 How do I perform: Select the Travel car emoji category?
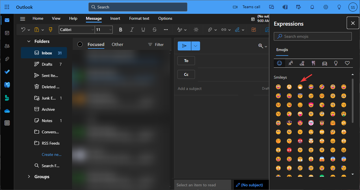tap(325, 63)
